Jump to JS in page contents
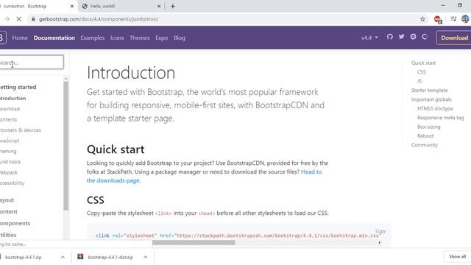This screenshot has width=471, height=265. 419,81
